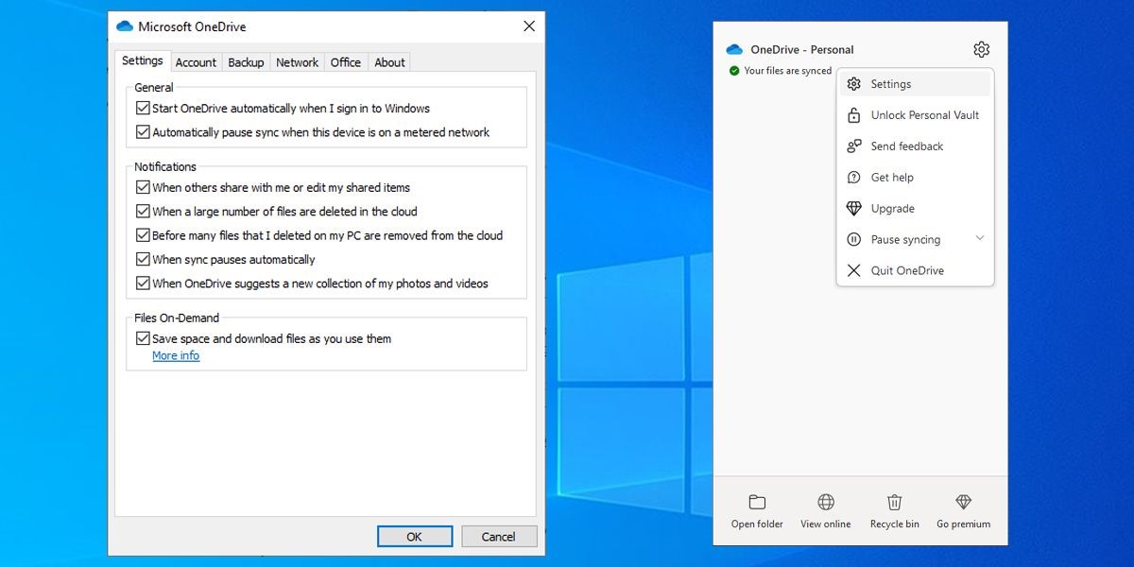Select the Unlock Personal Vault icon

click(853, 114)
